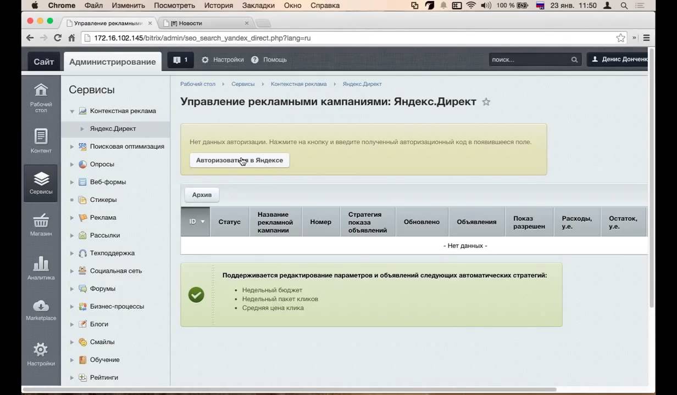Open ID column sort dropdown arrow
Screen dimensions: 677x395
coord(203,222)
